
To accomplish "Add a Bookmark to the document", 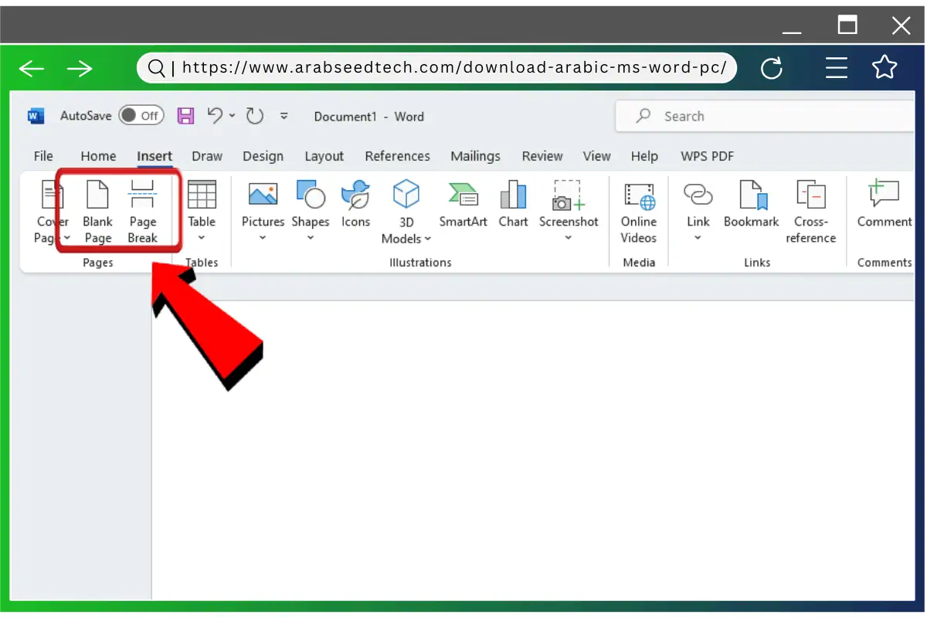I will (750, 205).
